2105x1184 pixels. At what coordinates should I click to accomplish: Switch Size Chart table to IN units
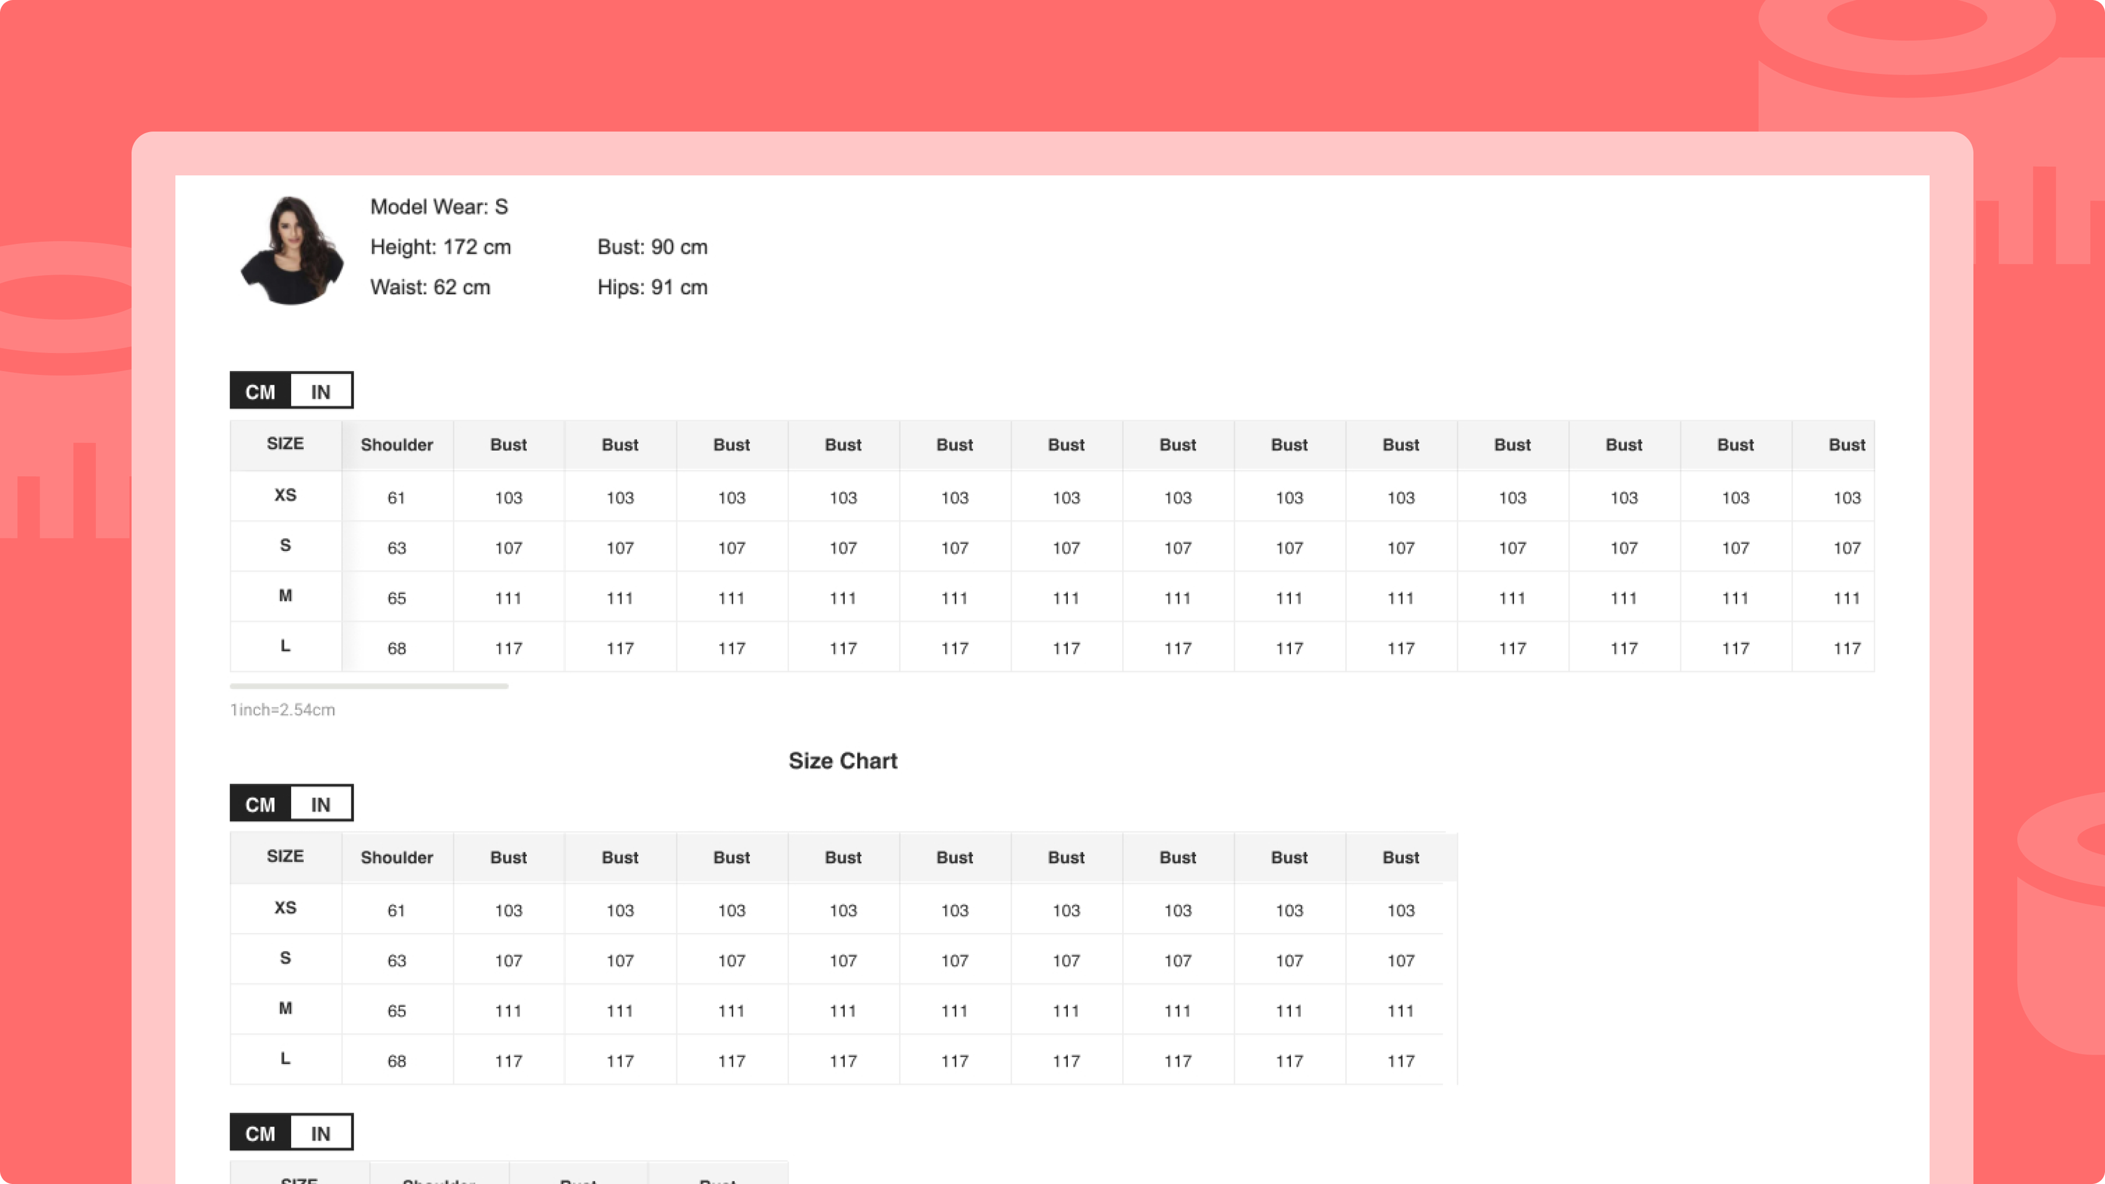[x=321, y=804]
